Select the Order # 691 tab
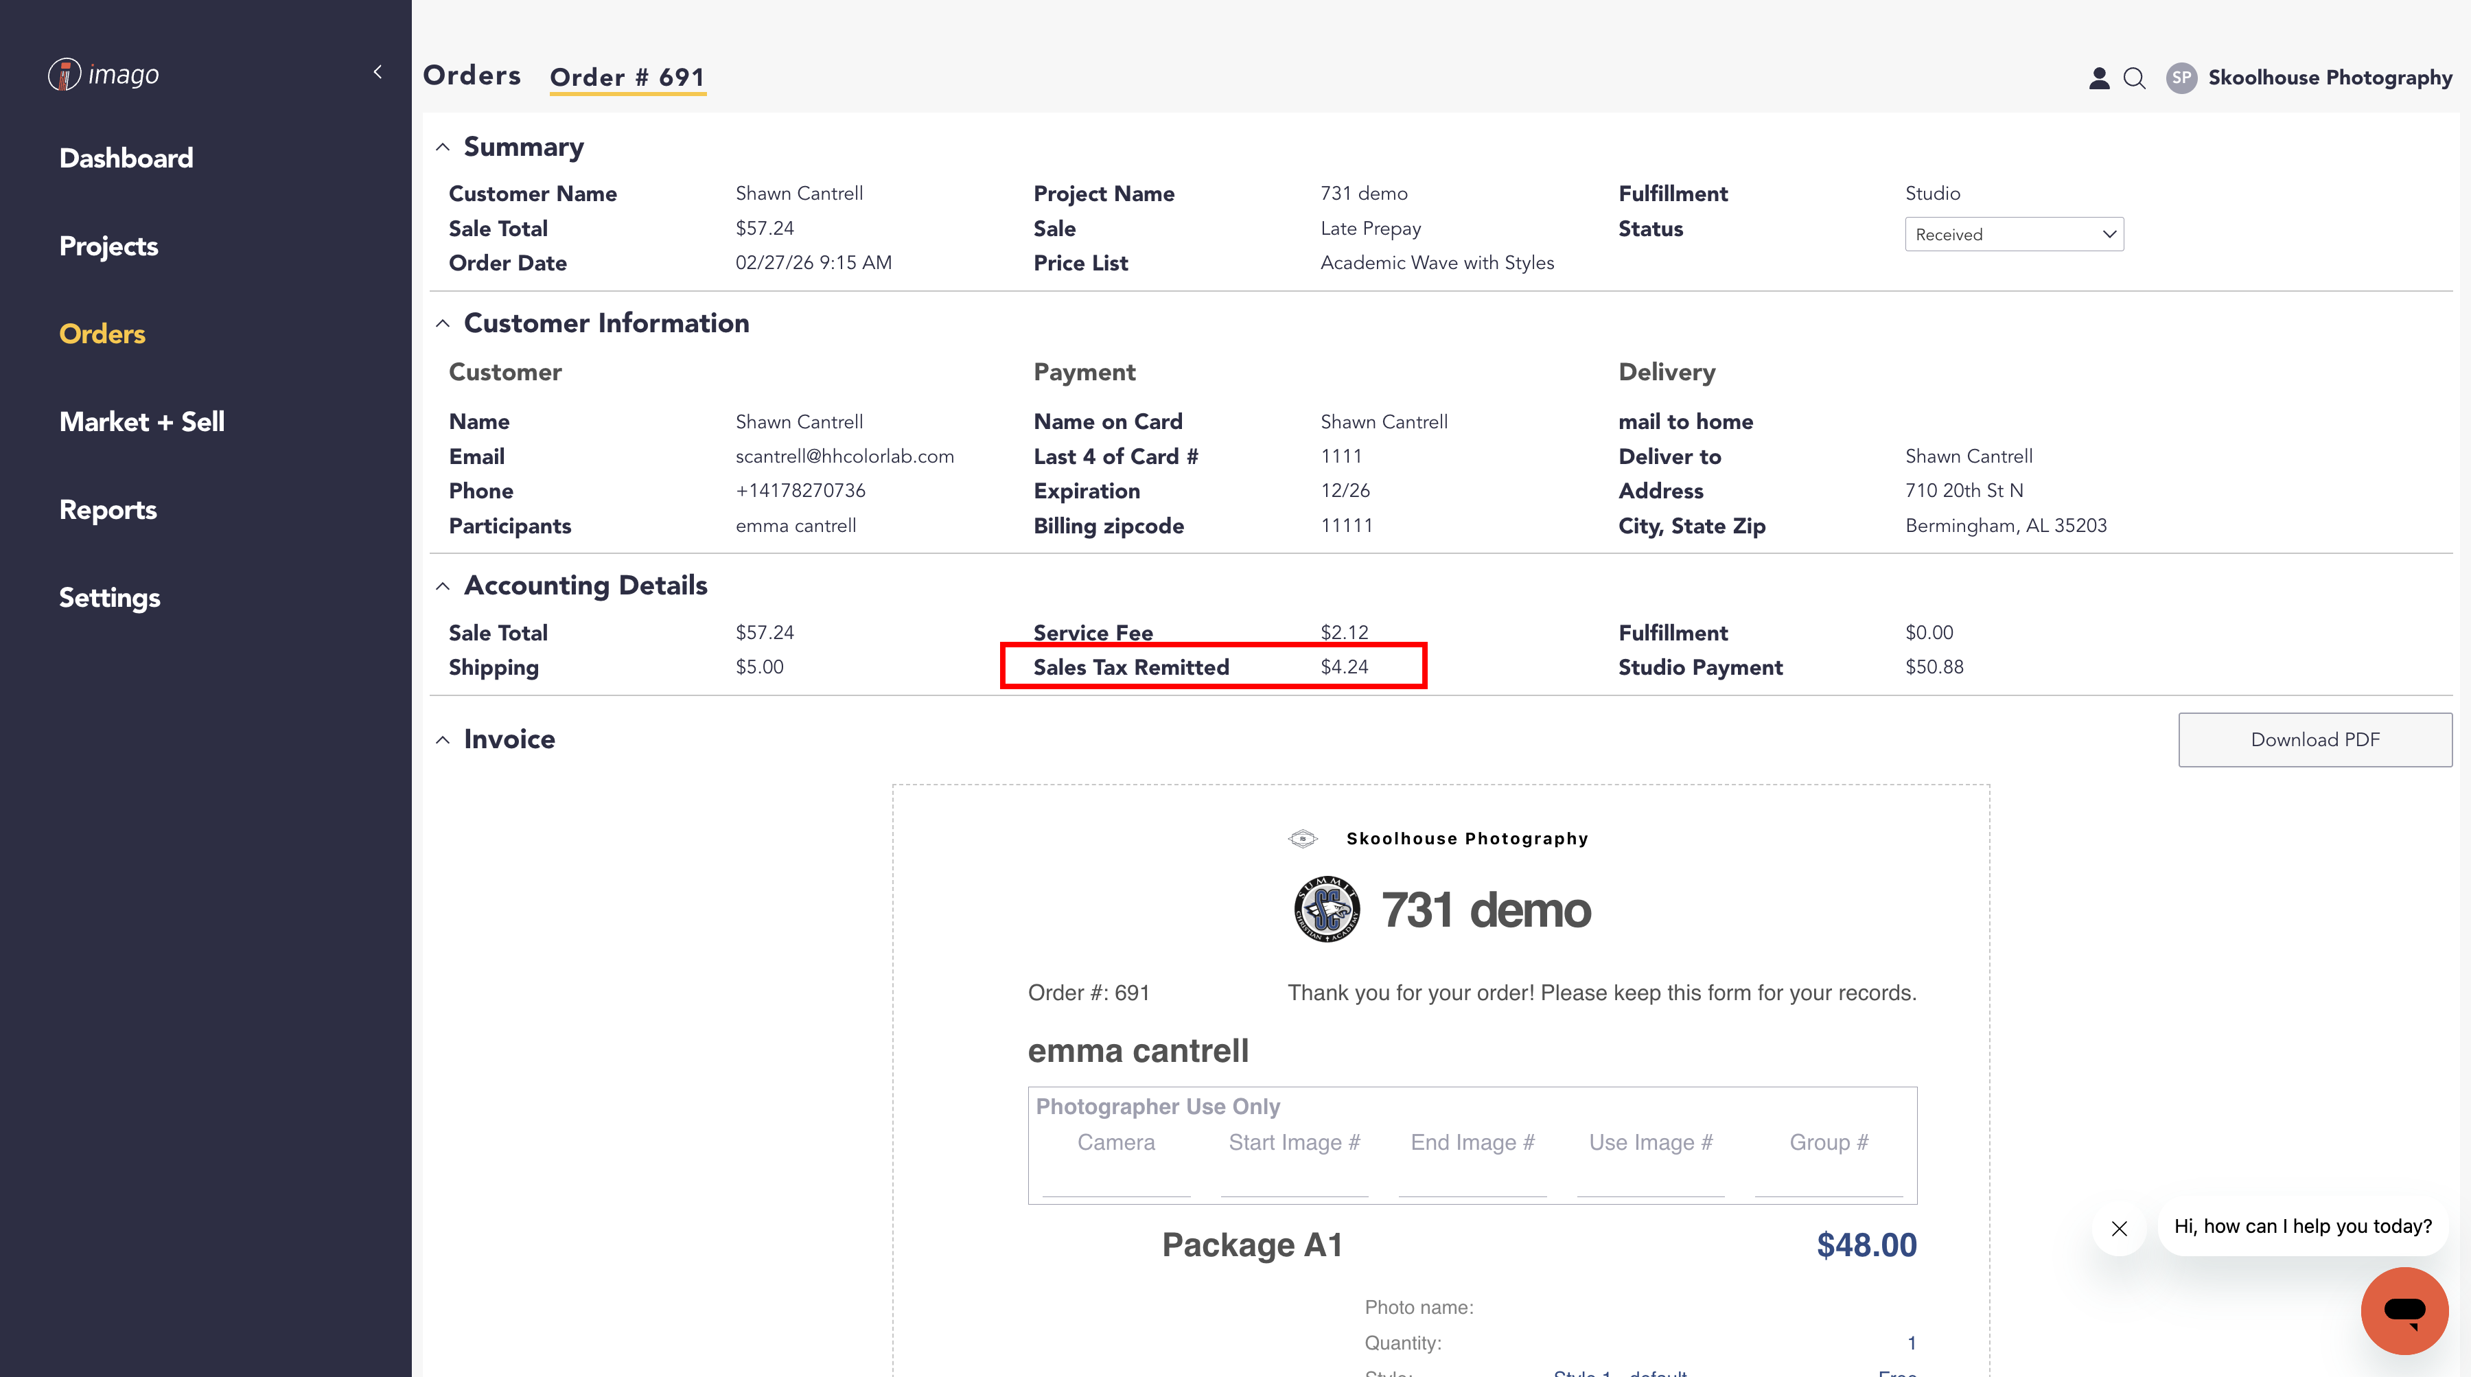Viewport: 2471px width, 1377px height. 627,78
